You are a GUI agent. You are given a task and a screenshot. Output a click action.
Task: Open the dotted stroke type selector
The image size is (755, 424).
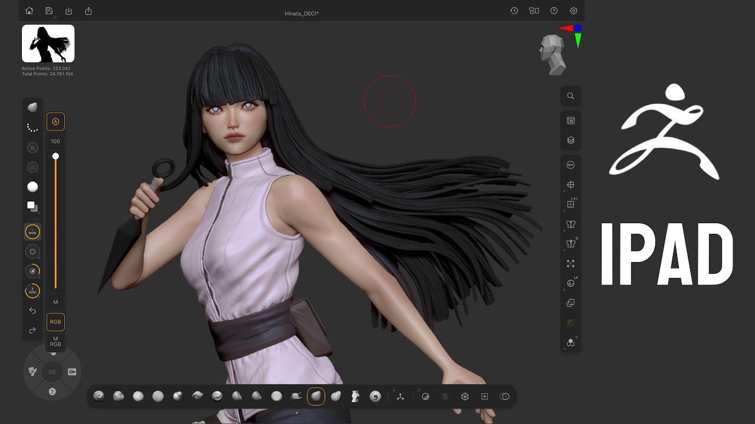tap(32, 127)
